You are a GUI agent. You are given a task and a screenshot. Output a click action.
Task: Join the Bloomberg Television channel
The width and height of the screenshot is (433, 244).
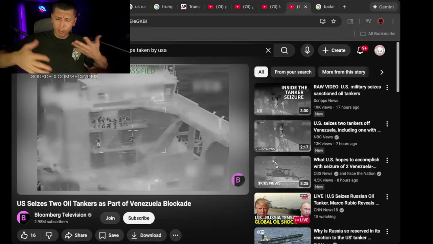point(110,218)
